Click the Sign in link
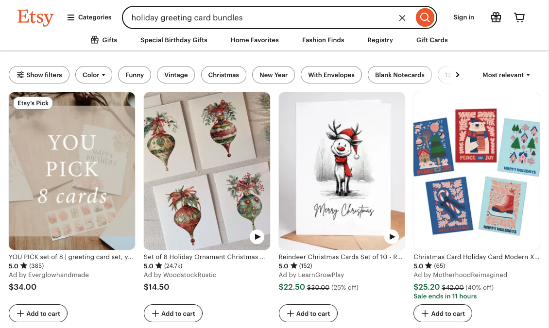This screenshot has height=328, width=549. 463,17
